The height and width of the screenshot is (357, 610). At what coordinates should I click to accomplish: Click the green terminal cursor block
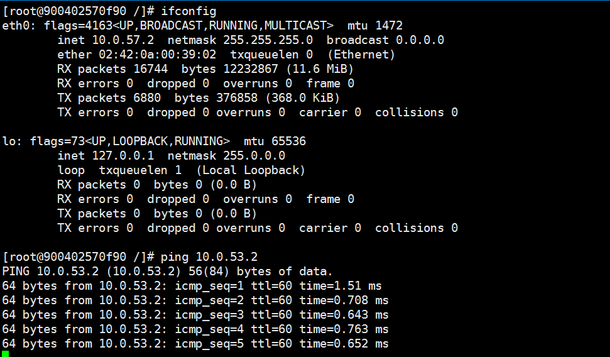pyautogui.click(x=5, y=354)
